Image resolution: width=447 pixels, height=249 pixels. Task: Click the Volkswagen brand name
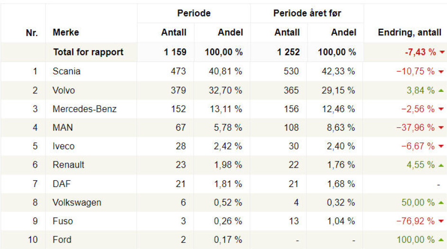click(77, 203)
